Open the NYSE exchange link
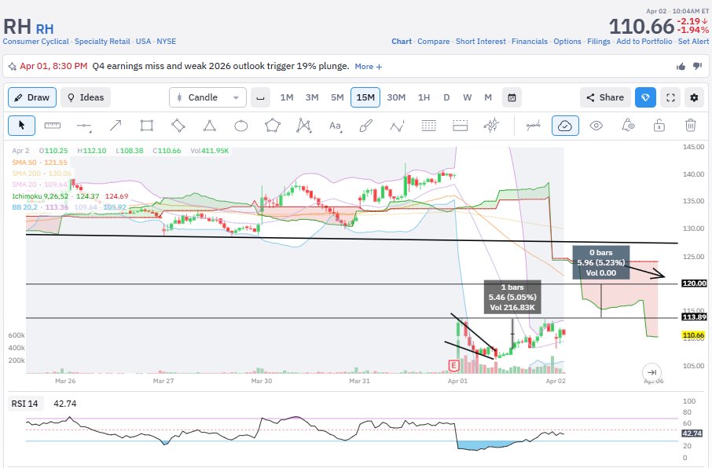 166,42
